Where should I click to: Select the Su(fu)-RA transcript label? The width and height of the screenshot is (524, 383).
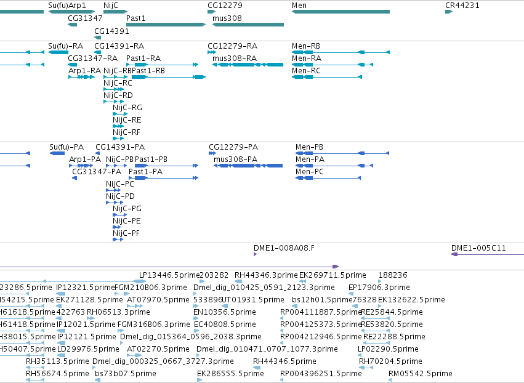tap(65, 46)
